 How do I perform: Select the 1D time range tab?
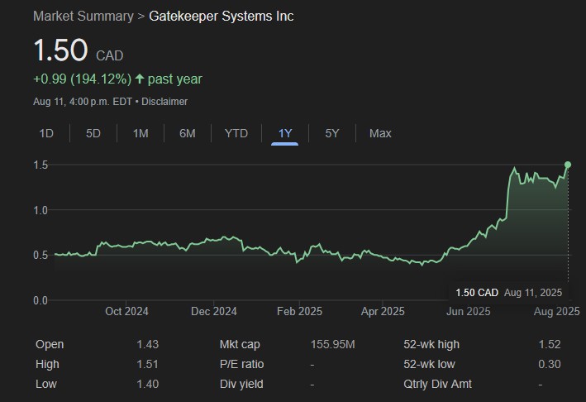[x=47, y=133]
